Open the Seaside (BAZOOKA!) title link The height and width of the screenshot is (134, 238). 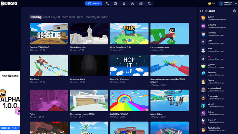click(x=39, y=47)
